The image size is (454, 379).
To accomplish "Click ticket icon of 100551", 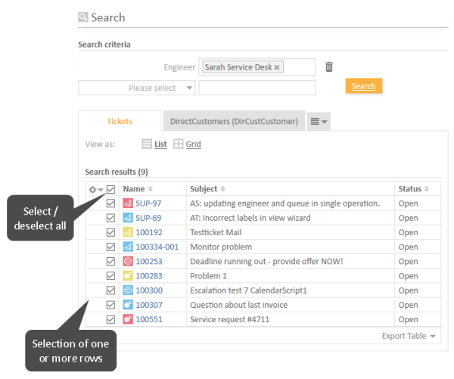I will point(128,319).
